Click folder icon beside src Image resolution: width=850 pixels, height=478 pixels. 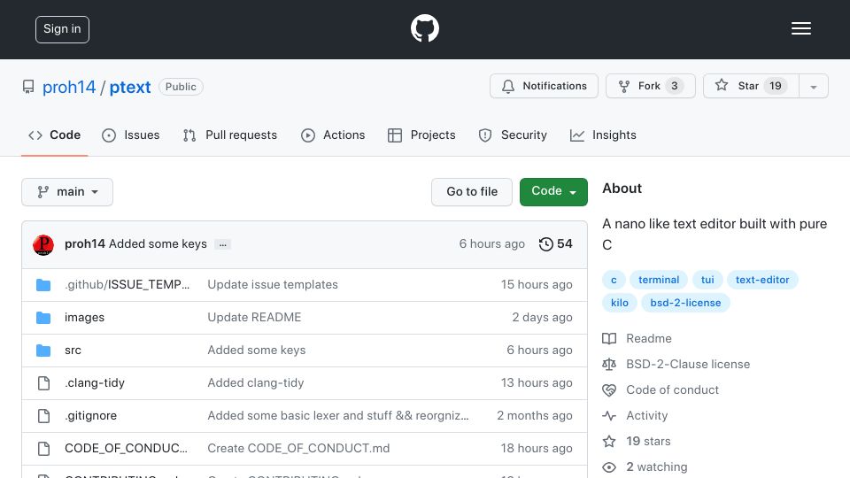click(x=43, y=351)
